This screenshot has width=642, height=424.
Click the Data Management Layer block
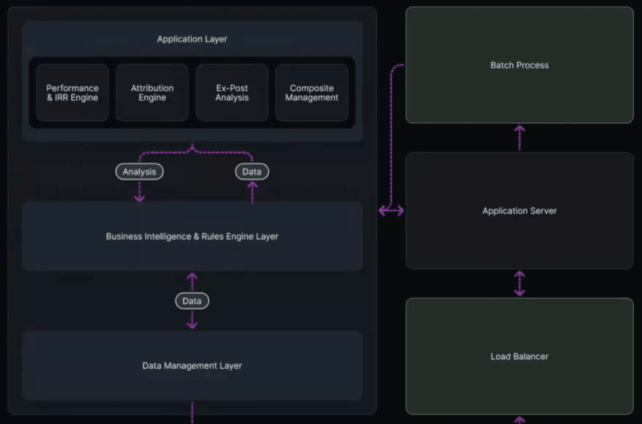point(192,366)
